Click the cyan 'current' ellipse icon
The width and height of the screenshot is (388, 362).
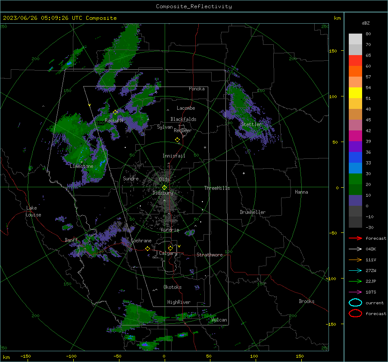coord(355,303)
